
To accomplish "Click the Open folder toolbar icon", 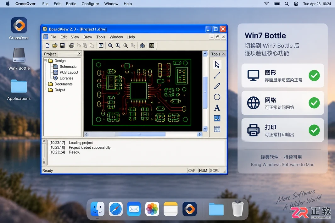I will point(55,46).
